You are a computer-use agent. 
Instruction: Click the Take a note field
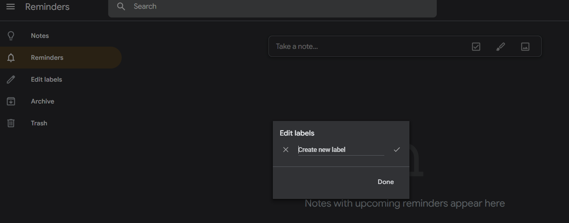(x=370, y=47)
